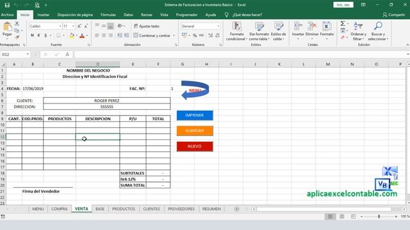Click the red font color A button
Screen dimensions: 410x230
[x=82, y=36]
